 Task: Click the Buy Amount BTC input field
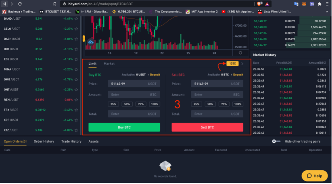(134, 95)
